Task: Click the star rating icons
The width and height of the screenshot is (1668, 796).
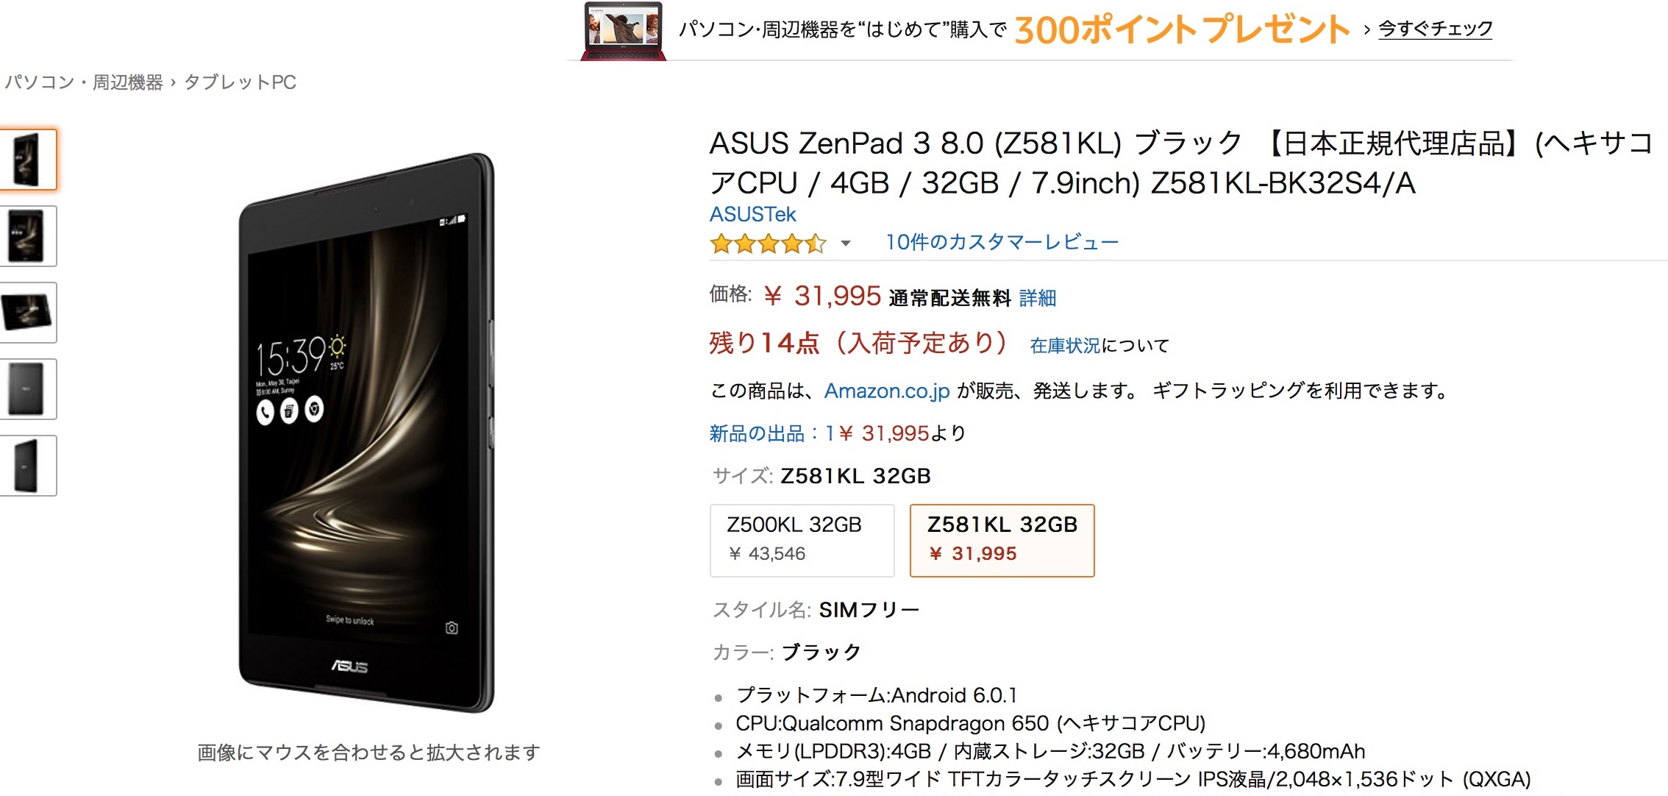Action: [767, 243]
